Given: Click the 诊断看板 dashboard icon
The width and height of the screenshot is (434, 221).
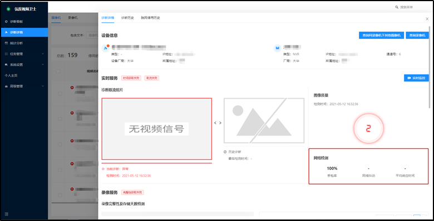Looking at the screenshot, I should pyautogui.click(x=6, y=22).
